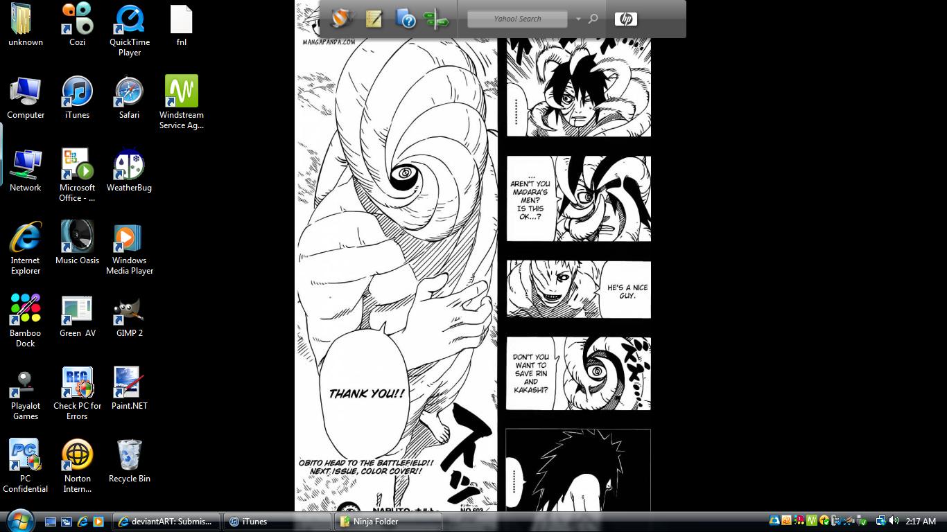Switch to the iTunes taskbar button
Viewport: 947px width, 532px height.
click(277, 522)
